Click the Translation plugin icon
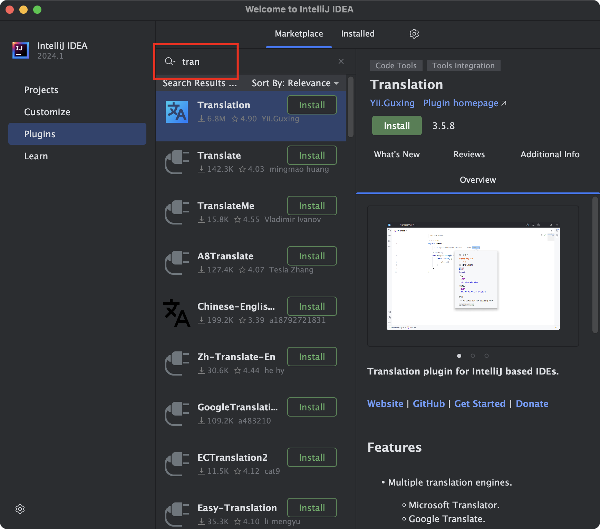The width and height of the screenshot is (600, 529). pos(177,112)
